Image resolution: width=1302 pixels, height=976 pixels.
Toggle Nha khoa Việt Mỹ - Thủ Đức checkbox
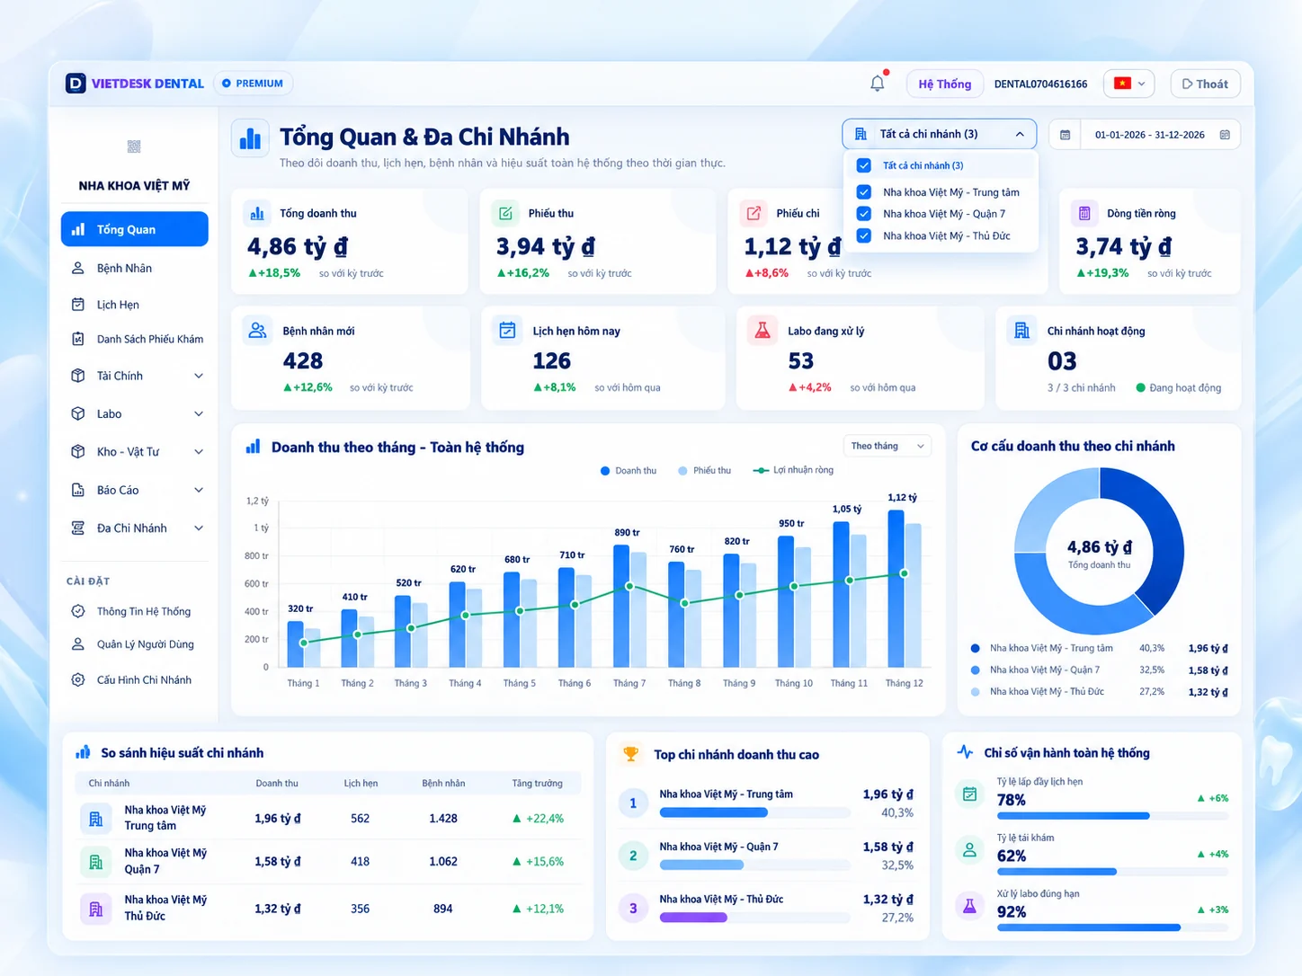coord(864,235)
